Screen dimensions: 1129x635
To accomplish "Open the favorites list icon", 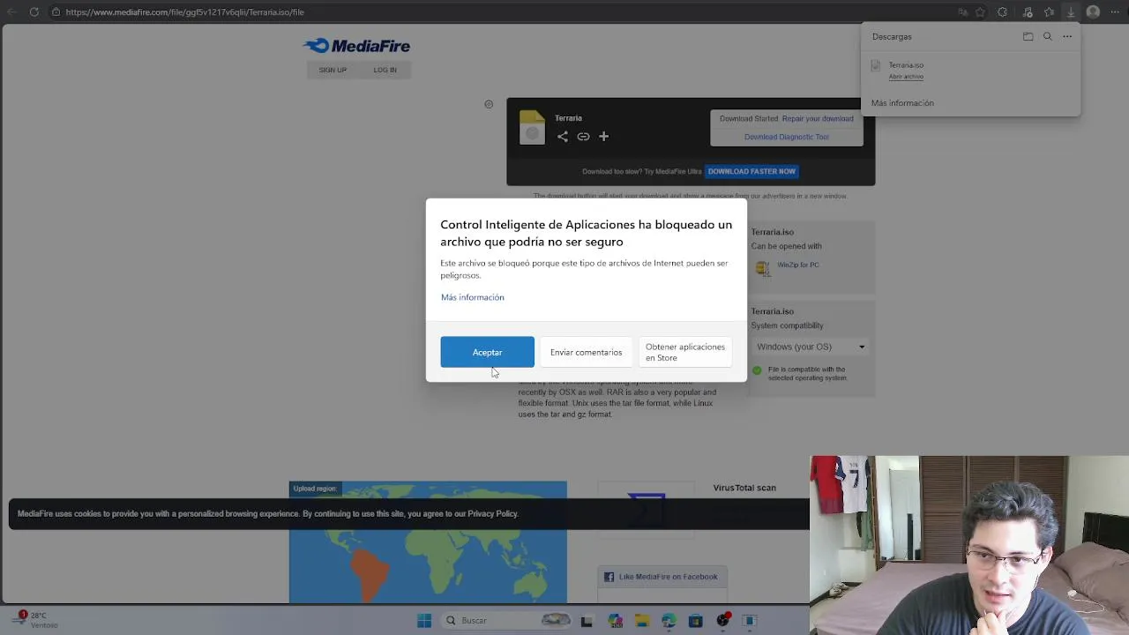I will (1049, 12).
